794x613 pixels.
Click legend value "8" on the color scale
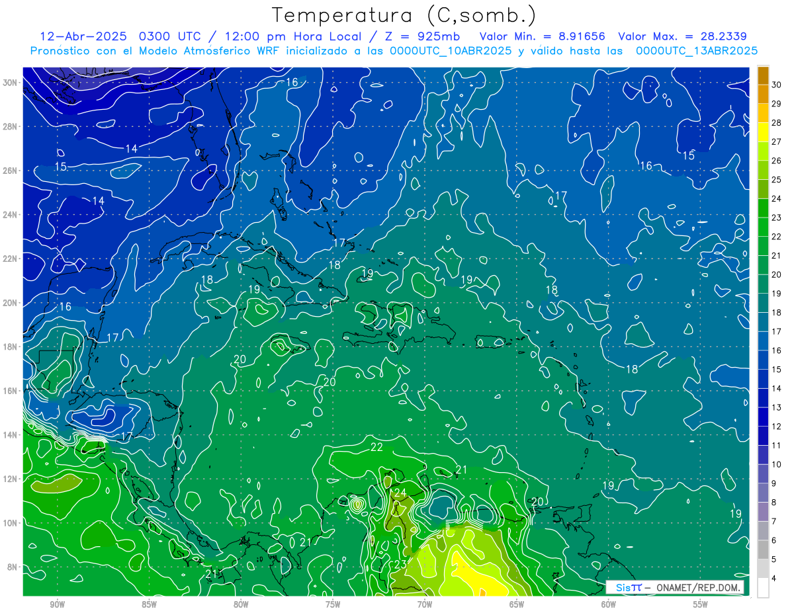774,503
